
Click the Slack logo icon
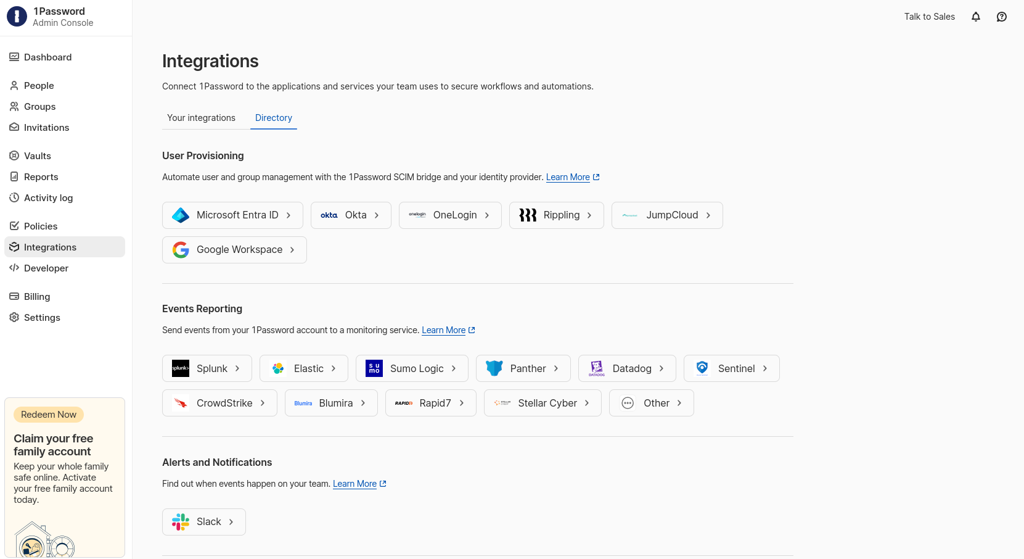click(x=181, y=522)
